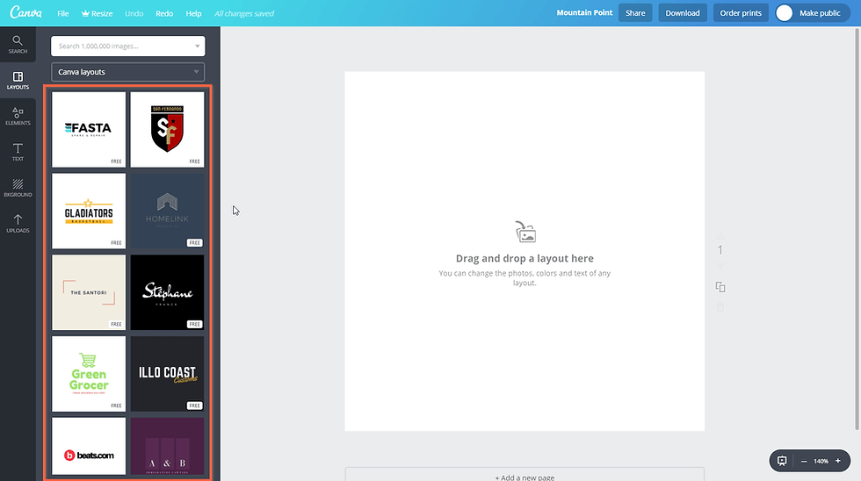Select the FASTA logo layout
The height and width of the screenshot is (481, 861).
[89, 129]
